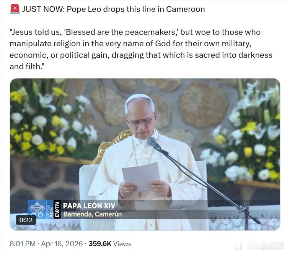The height and width of the screenshot is (253, 287).
Task: Open the 8:01 PM timestamp link
Action: click(23, 244)
